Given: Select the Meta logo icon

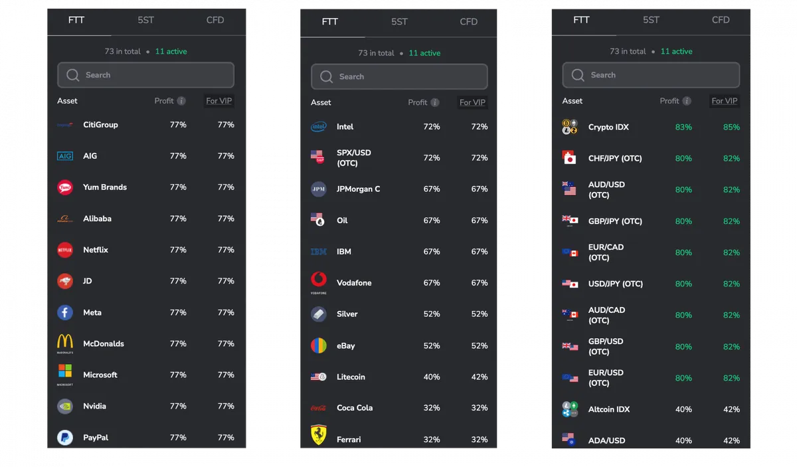Looking at the screenshot, I should click(x=64, y=312).
